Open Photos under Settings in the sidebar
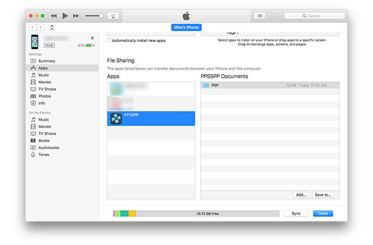Viewport: 373px width, 245px height. point(44,96)
